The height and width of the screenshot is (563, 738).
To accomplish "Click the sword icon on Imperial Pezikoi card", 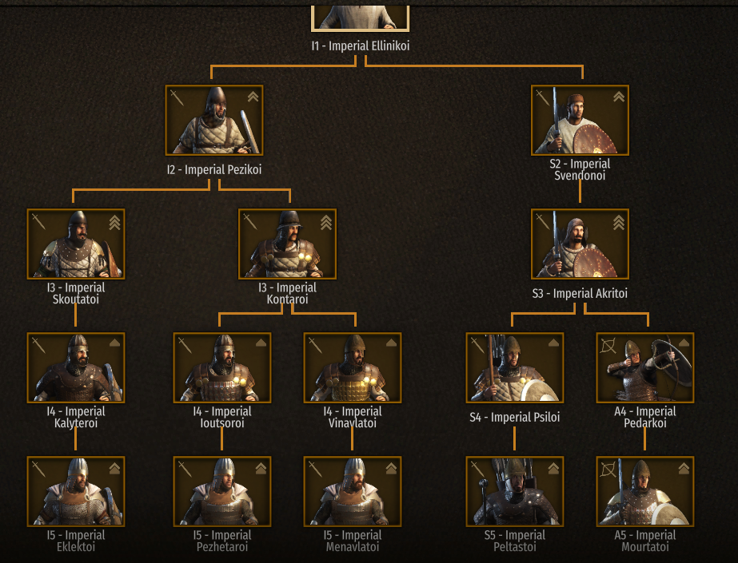I will point(177,97).
